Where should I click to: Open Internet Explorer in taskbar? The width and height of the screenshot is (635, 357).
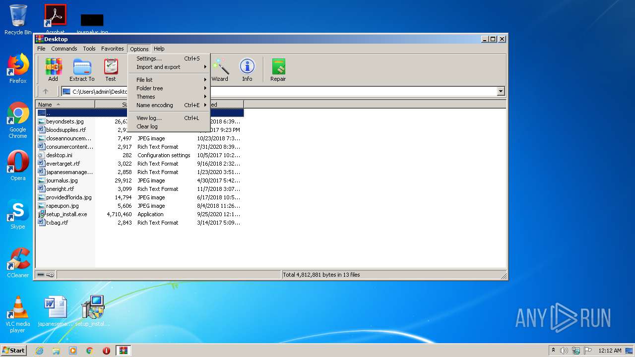pos(39,351)
